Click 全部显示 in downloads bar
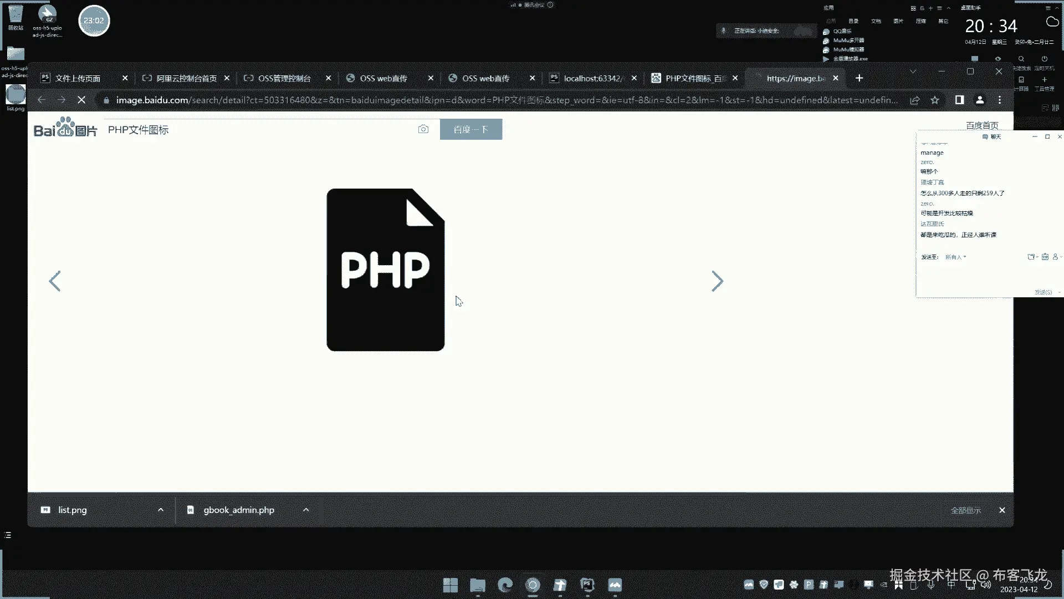The width and height of the screenshot is (1064, 599). [x=965, y=510]
